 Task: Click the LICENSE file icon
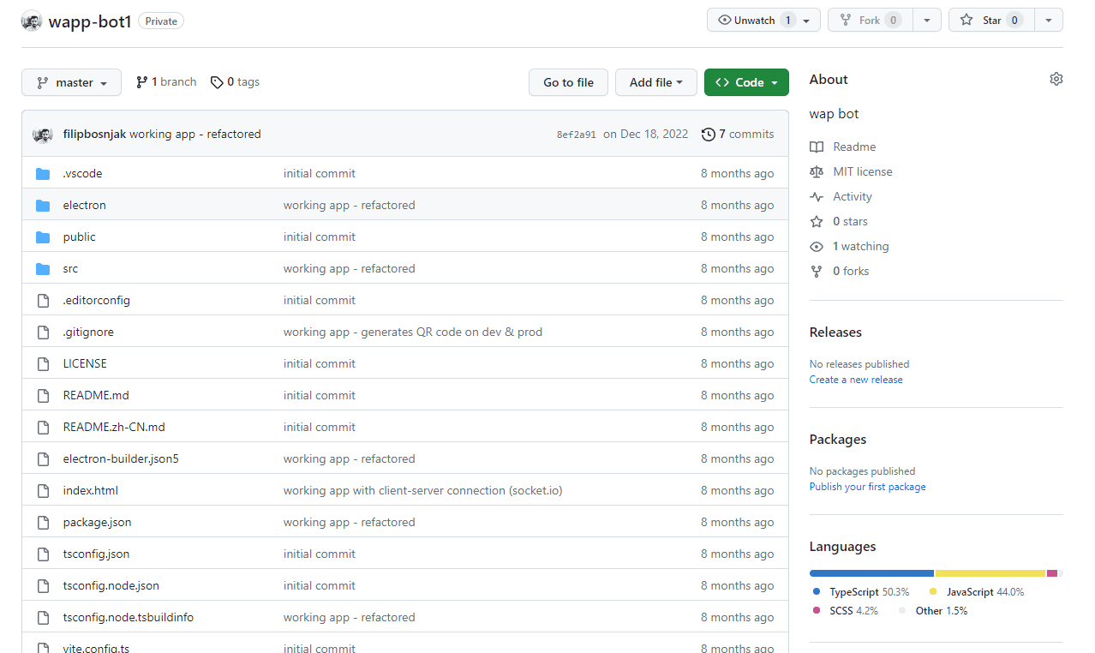43,363
